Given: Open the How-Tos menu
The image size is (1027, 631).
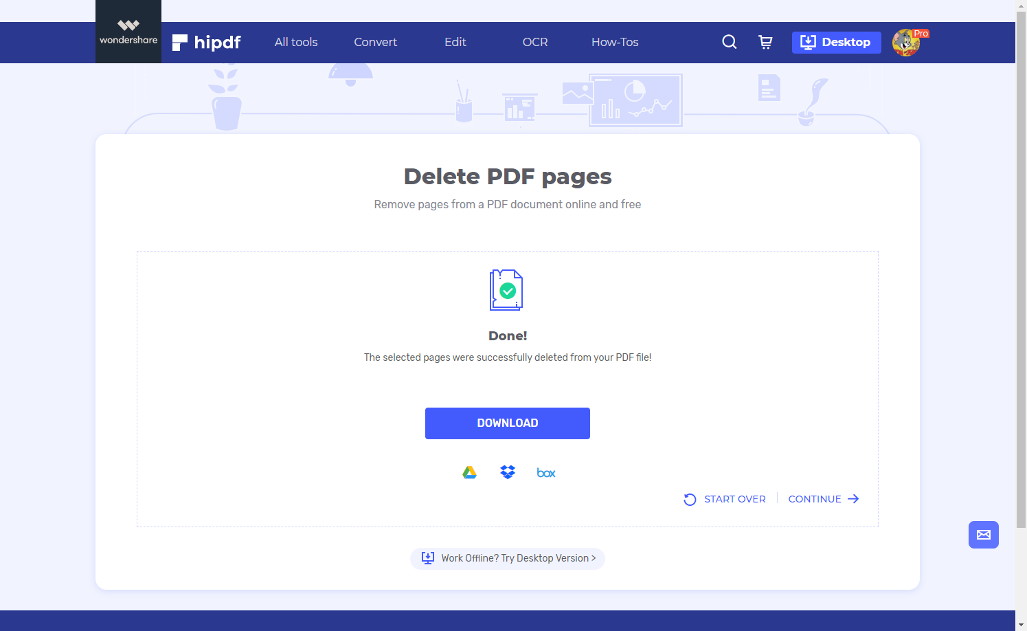Looking at the screenshot, I should (614, 42).
